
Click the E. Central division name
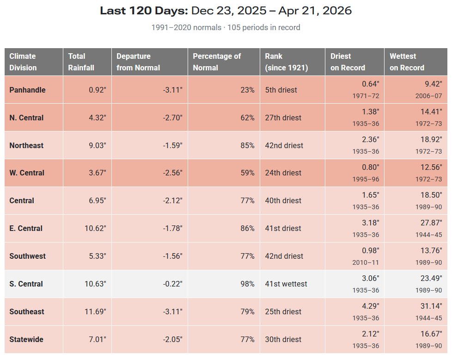coord(26,229)
